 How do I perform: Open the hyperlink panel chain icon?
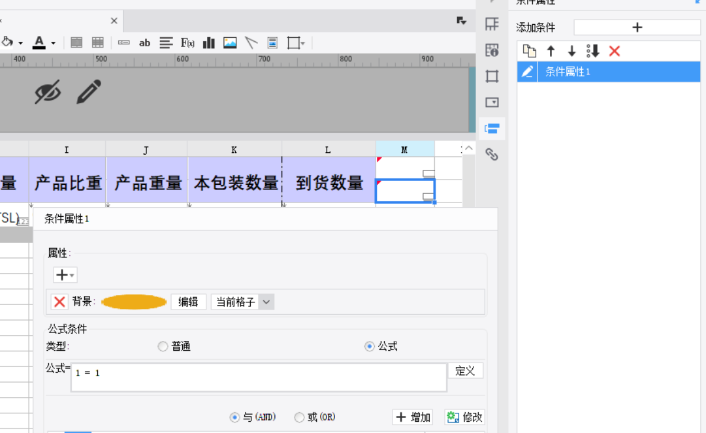[492, 154]
